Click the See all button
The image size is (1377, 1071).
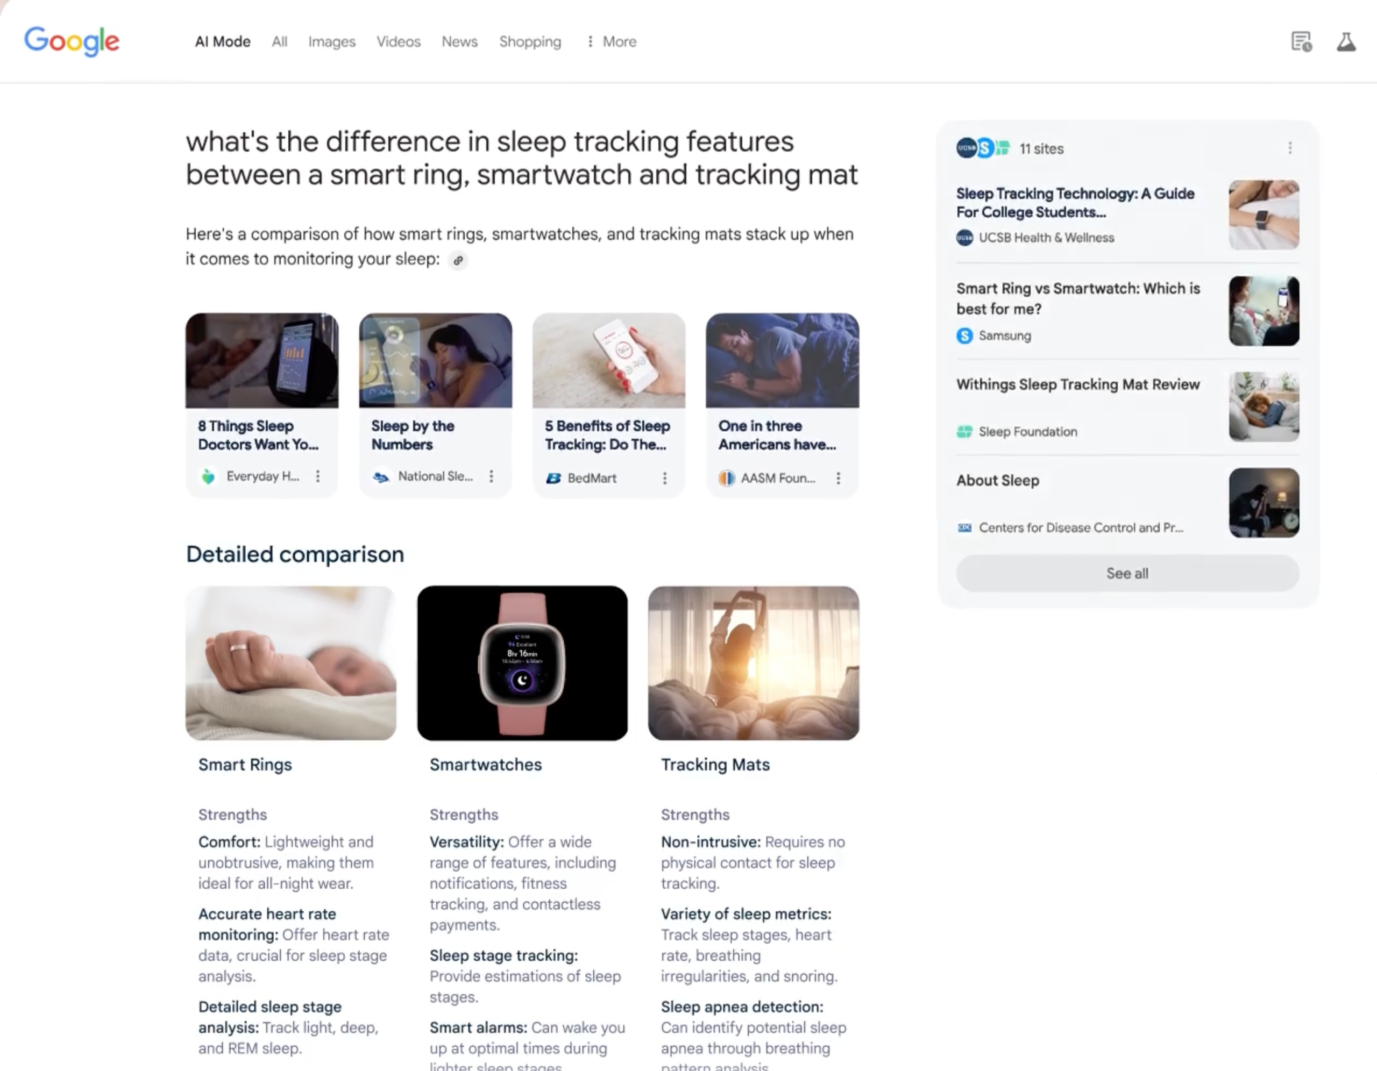click(x=1127, y=573)
